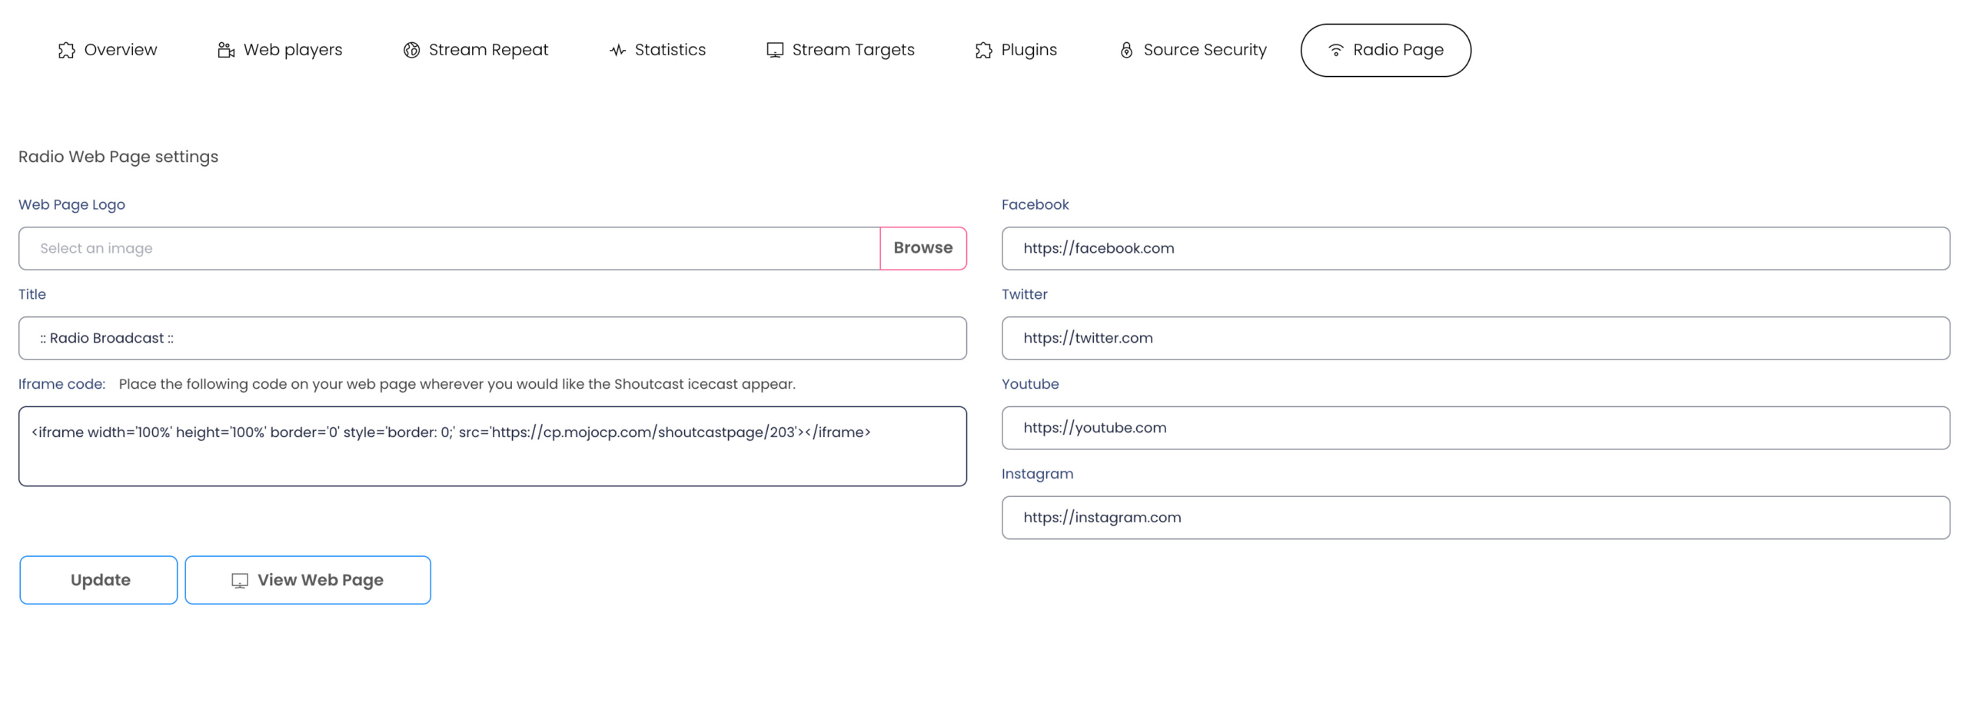The width and height of the screenshot is (1968, 719).
Task: Click the Statistics pulse icon
Action: coord(617,51)
